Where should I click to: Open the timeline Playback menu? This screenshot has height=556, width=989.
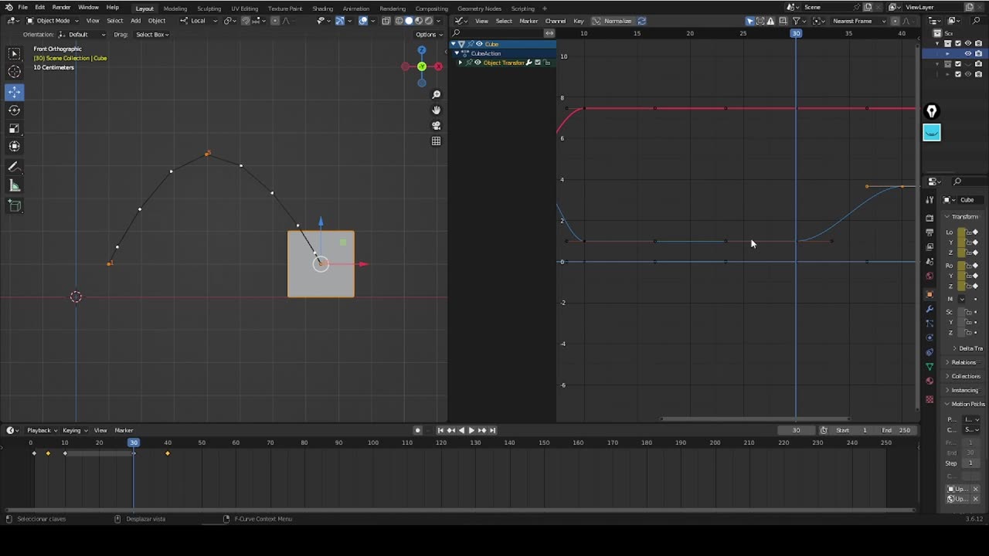(41, 430)
